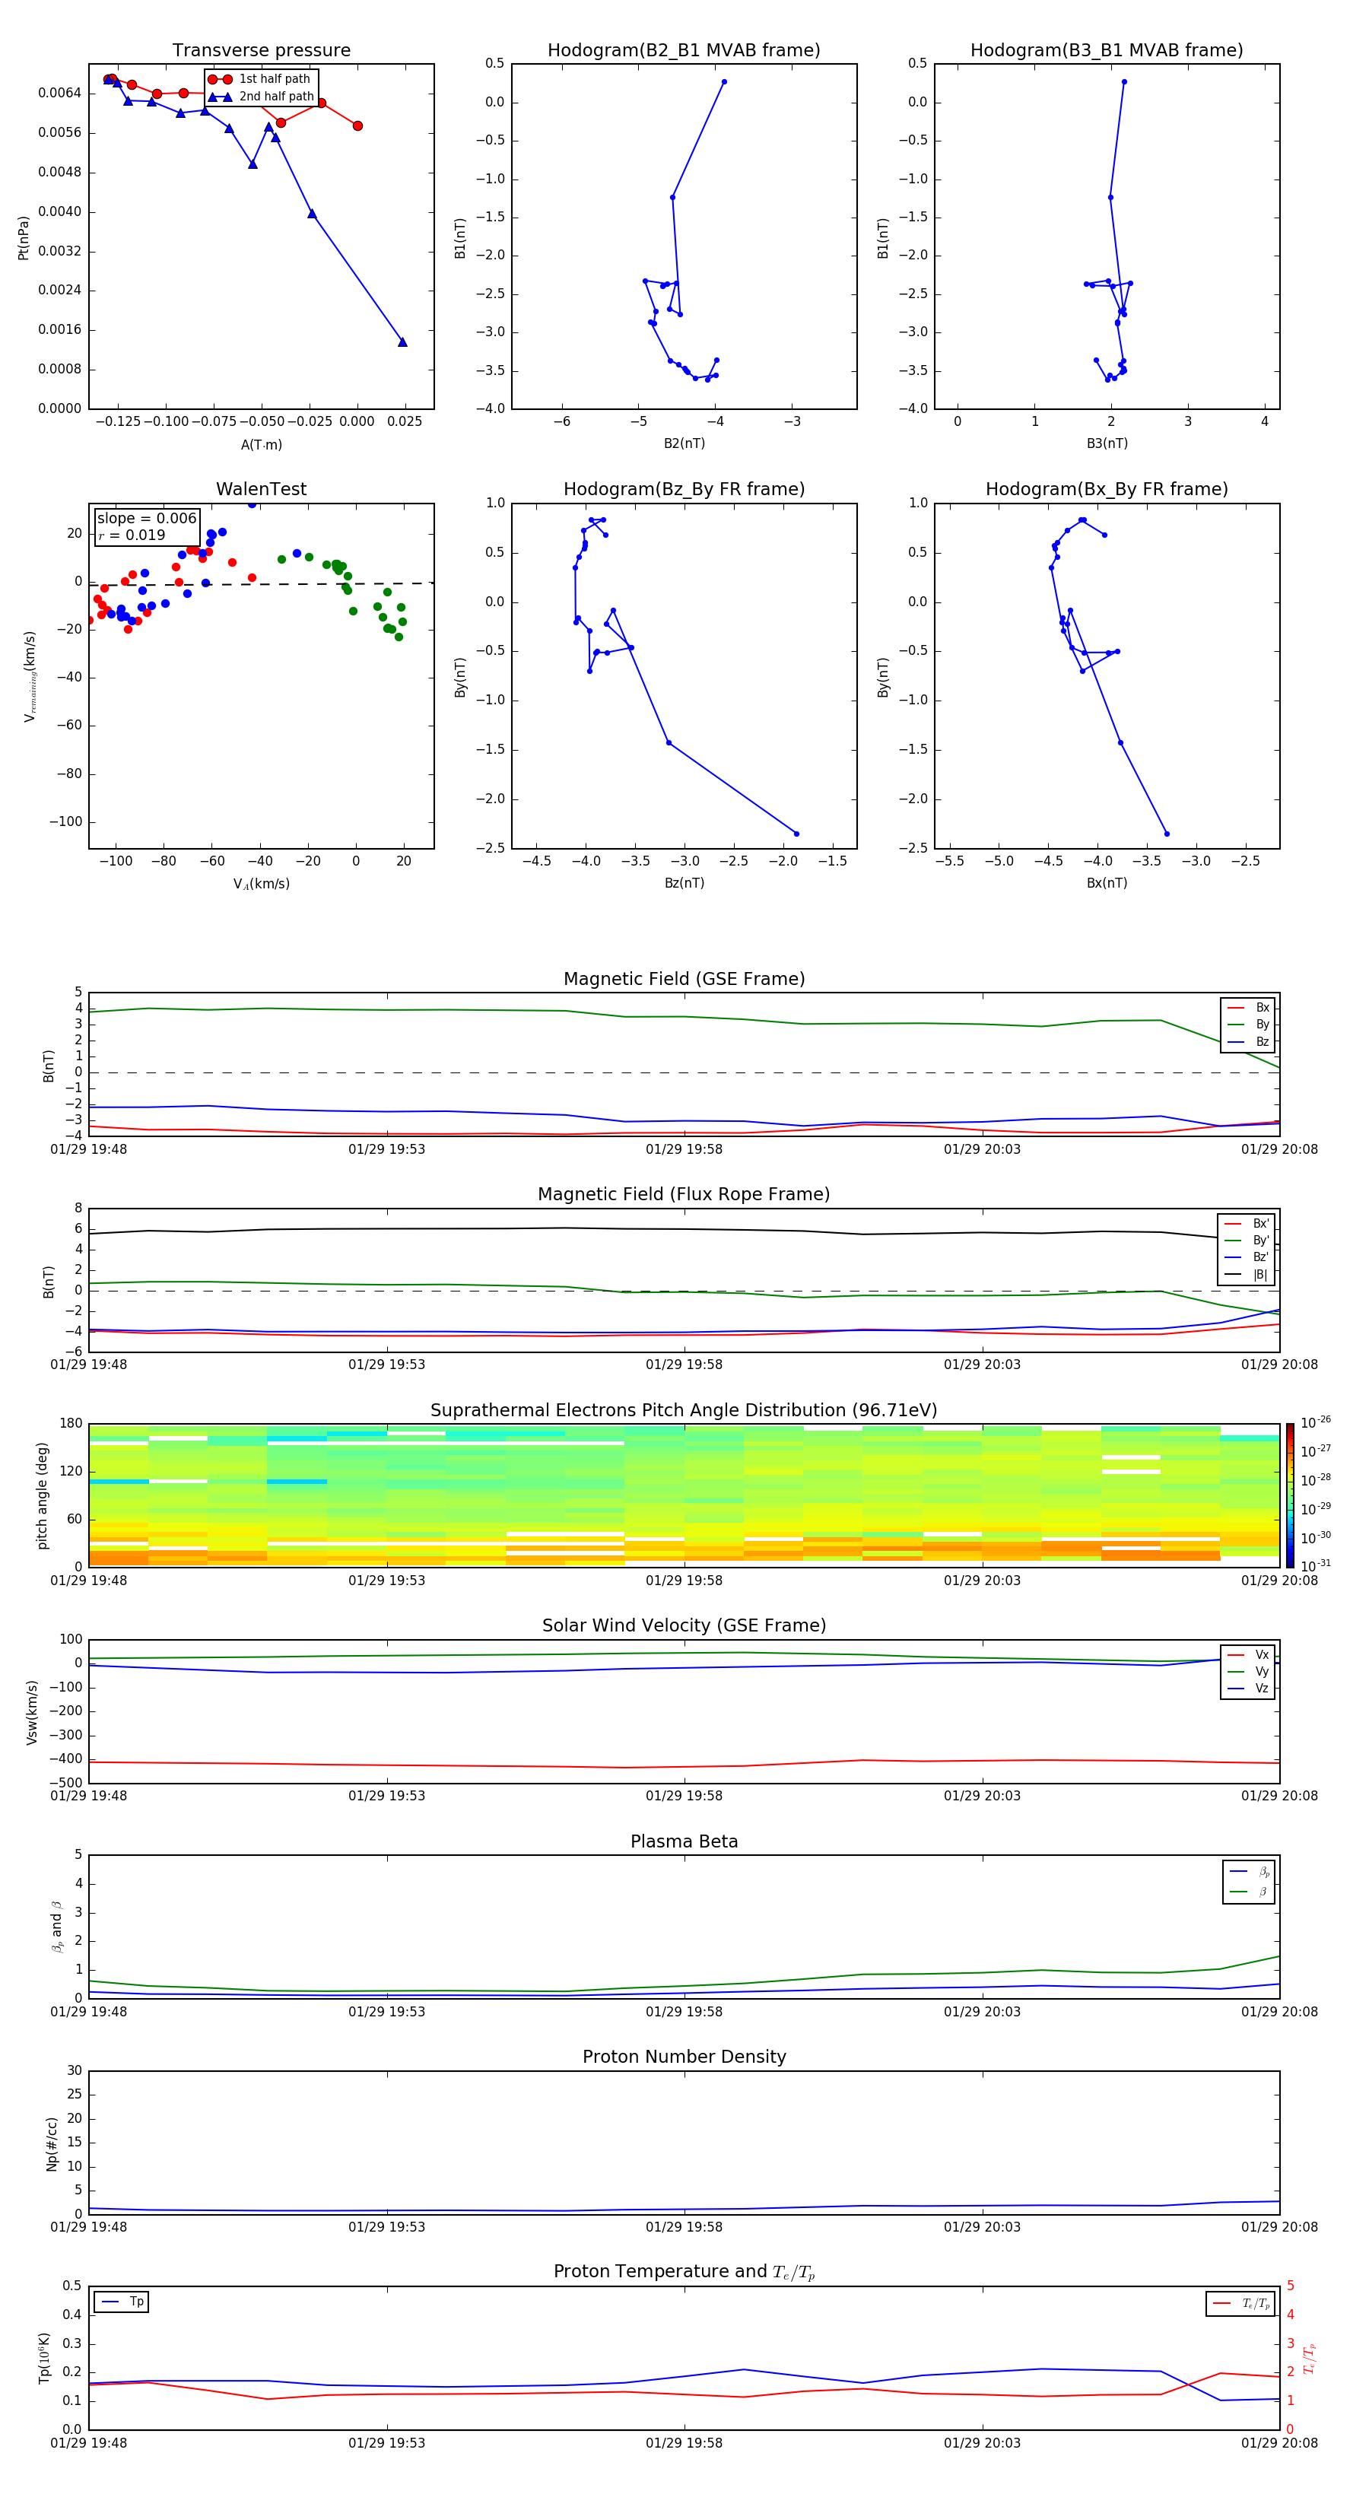This screenshot has width=1369, height=2510.
Task: Click the Bz legend entry in GSE magnetic plot
Action: [1248, 1041]
